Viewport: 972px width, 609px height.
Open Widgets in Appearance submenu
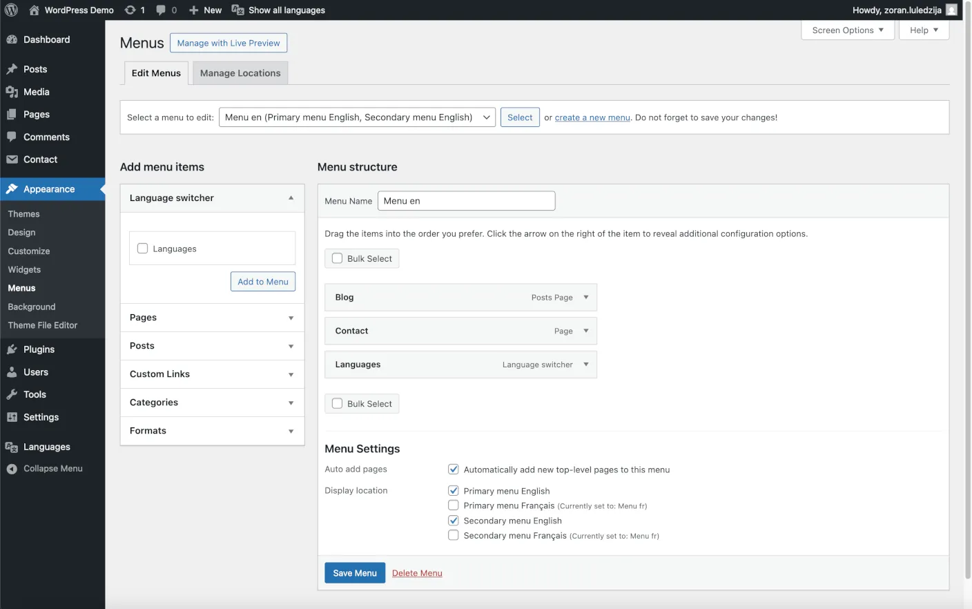[x=24, y=270]
